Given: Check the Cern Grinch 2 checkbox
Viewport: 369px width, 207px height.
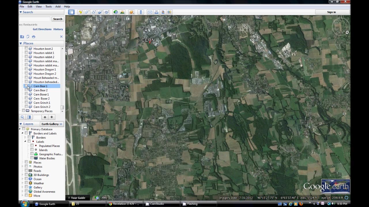Looking at the screenshot, I should (x=26, y=107).
